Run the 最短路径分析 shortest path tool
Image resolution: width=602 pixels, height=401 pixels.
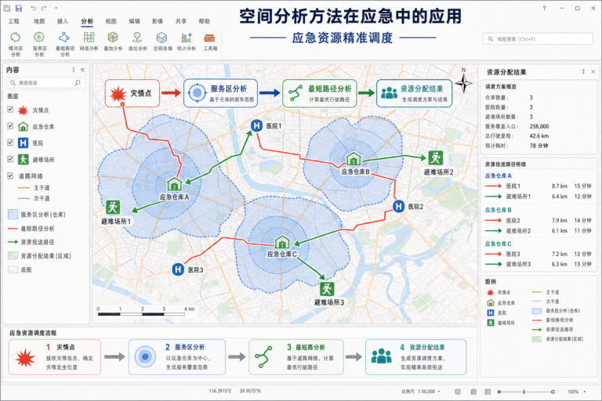pyautogui.click(x=64, y=44)
